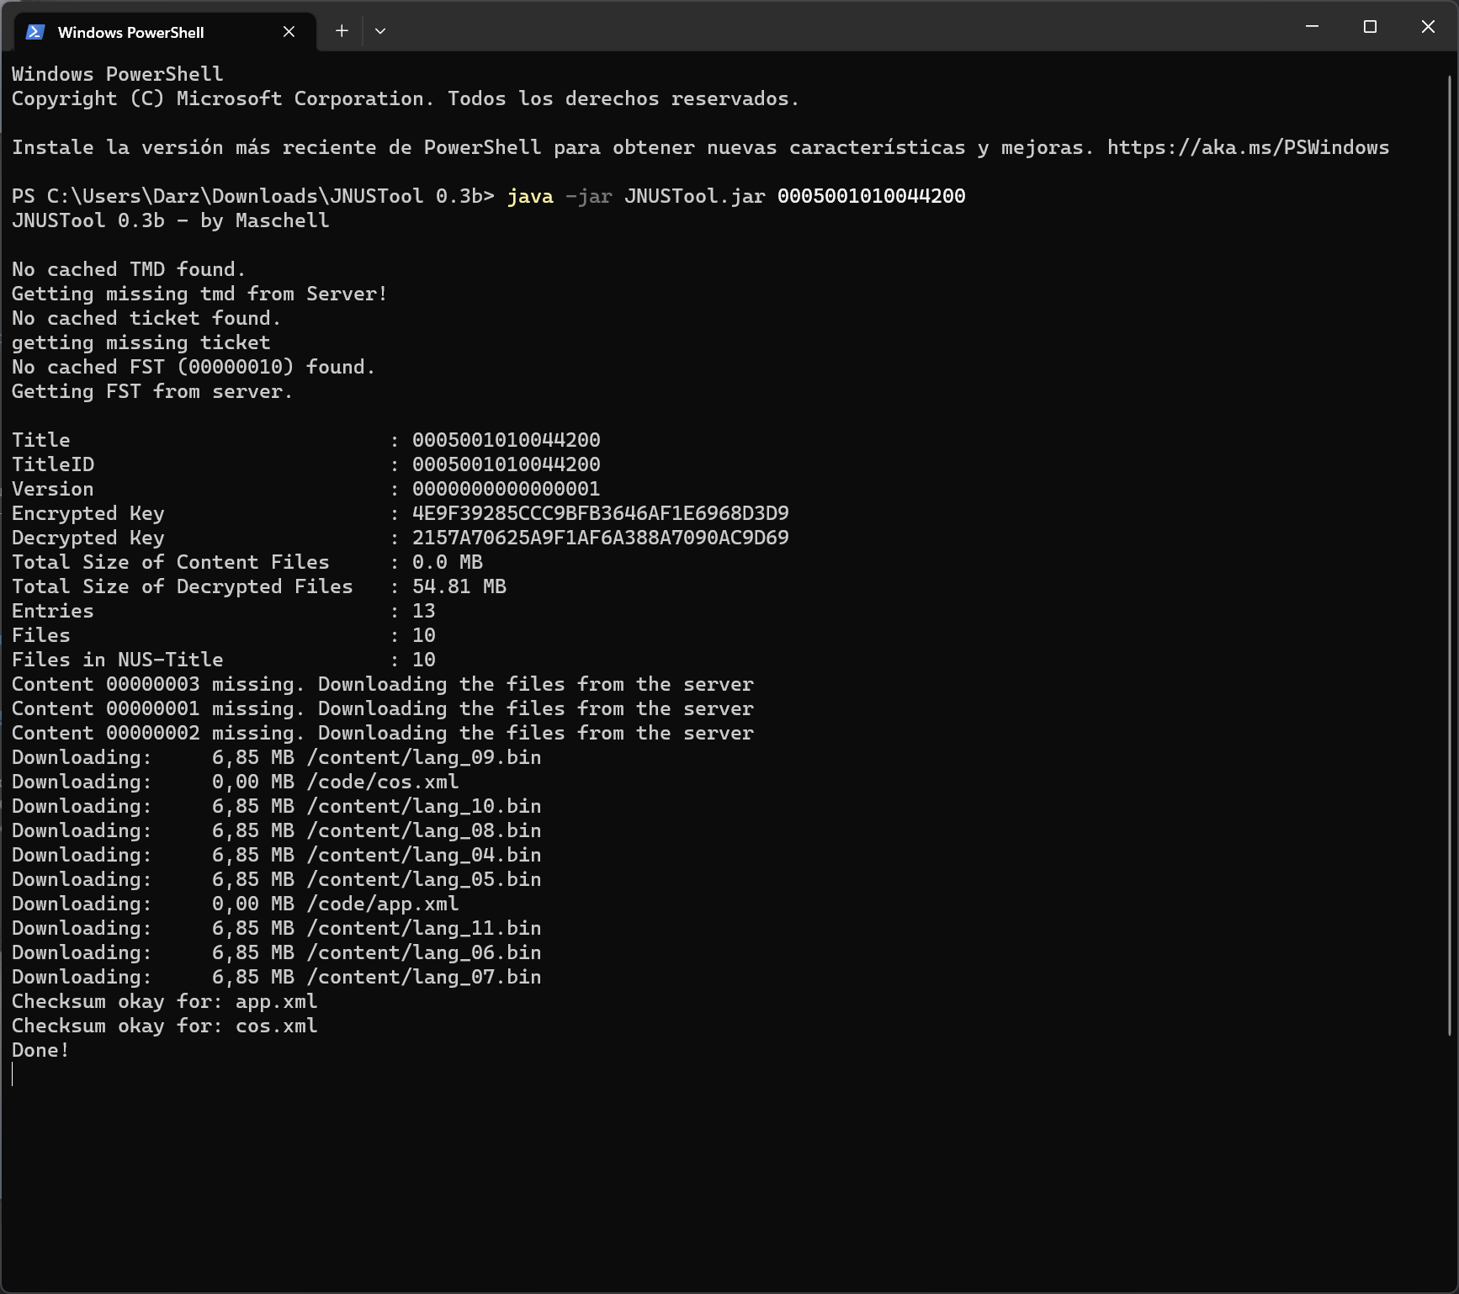Click the 'Done!' output line

click(x=40, y=1050)
